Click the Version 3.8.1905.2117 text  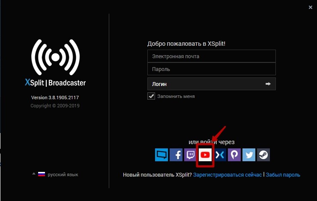click(x=55, y=98)
